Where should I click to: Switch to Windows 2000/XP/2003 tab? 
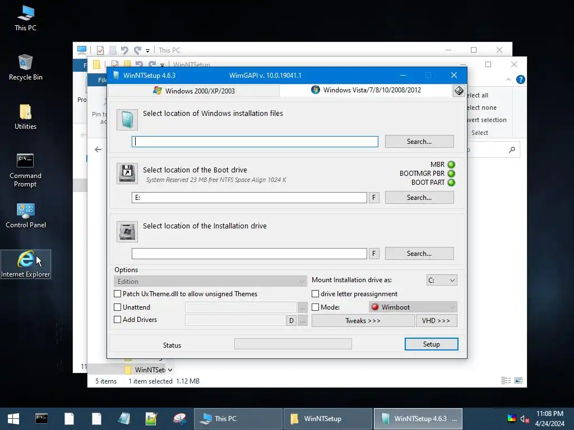tap(194, 91)
